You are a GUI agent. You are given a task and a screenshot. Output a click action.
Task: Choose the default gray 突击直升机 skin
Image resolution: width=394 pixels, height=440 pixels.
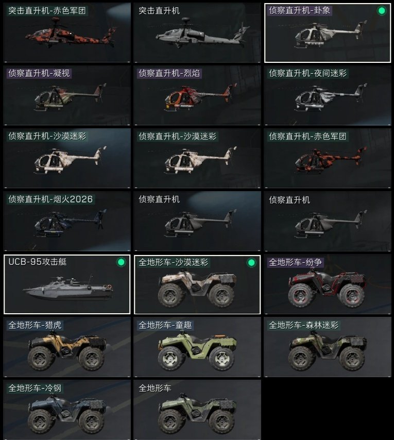[x=197, y=32]
